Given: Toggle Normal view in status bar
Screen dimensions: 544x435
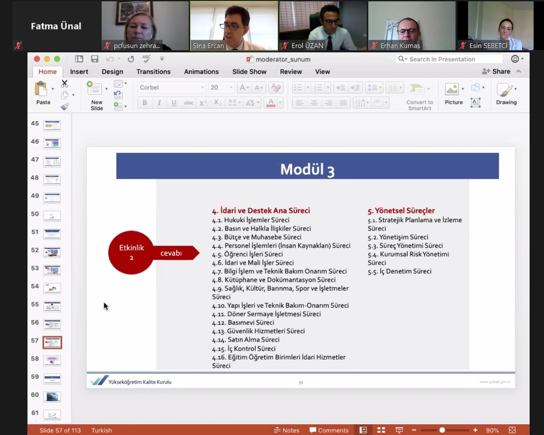Looking at the screenshot, I should pos(363,430).
